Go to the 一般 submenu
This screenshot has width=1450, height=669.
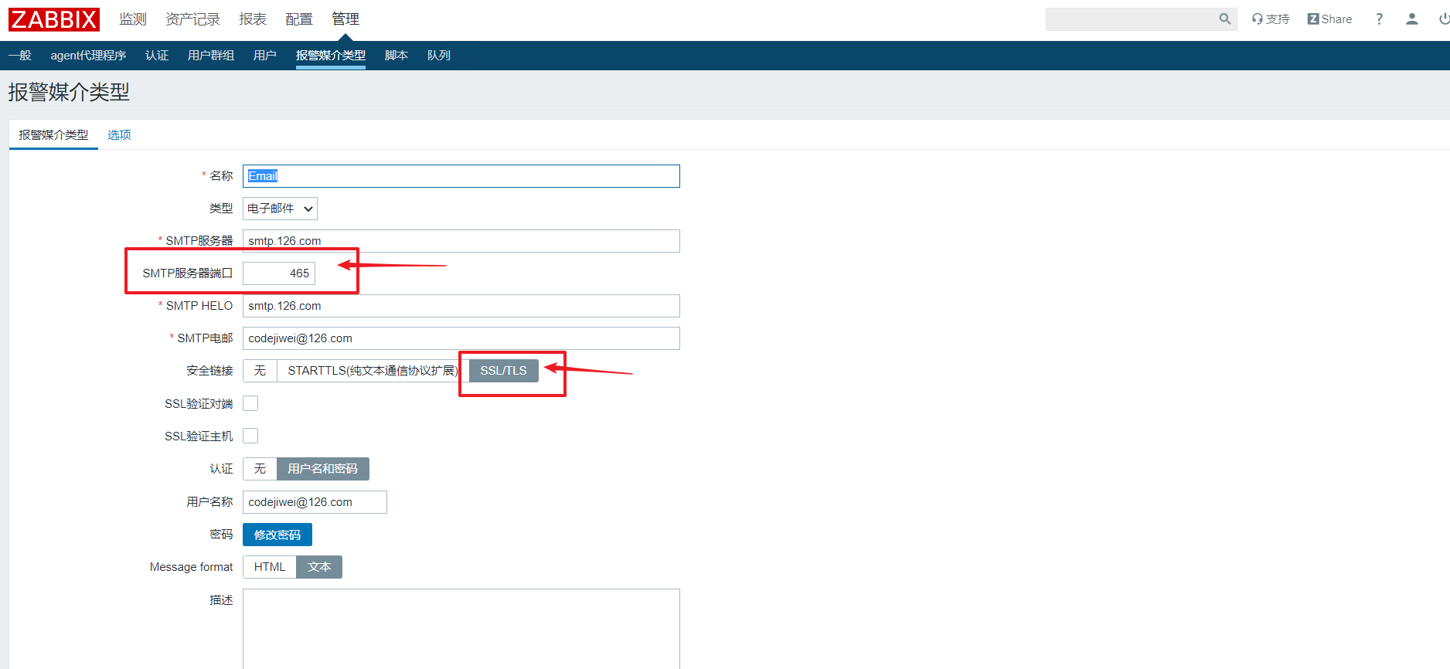tap(20, 56)
